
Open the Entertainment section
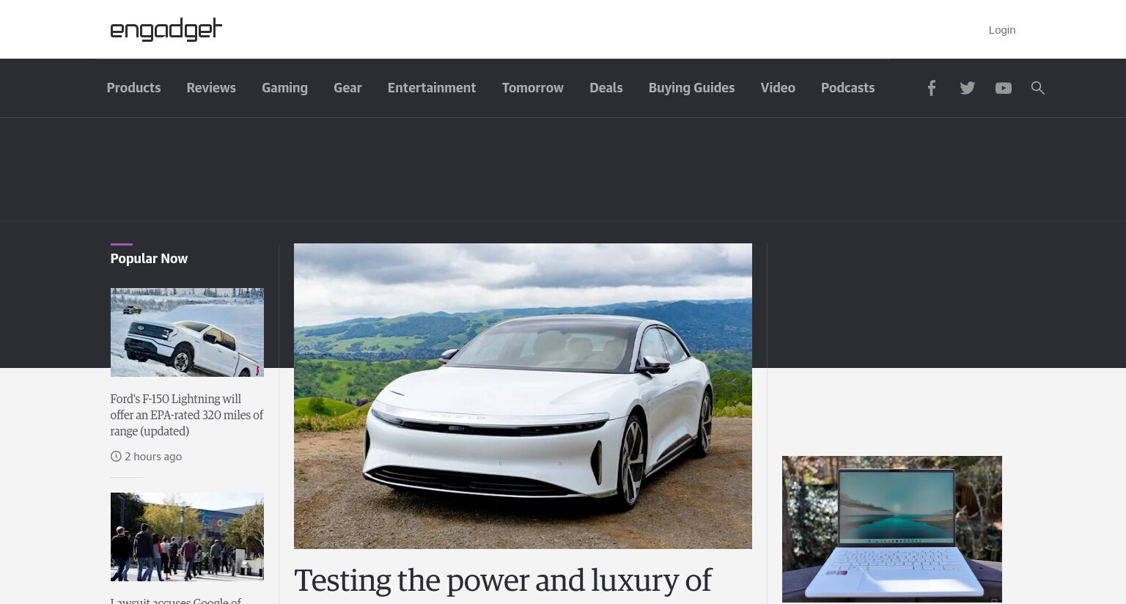[432, 88]
